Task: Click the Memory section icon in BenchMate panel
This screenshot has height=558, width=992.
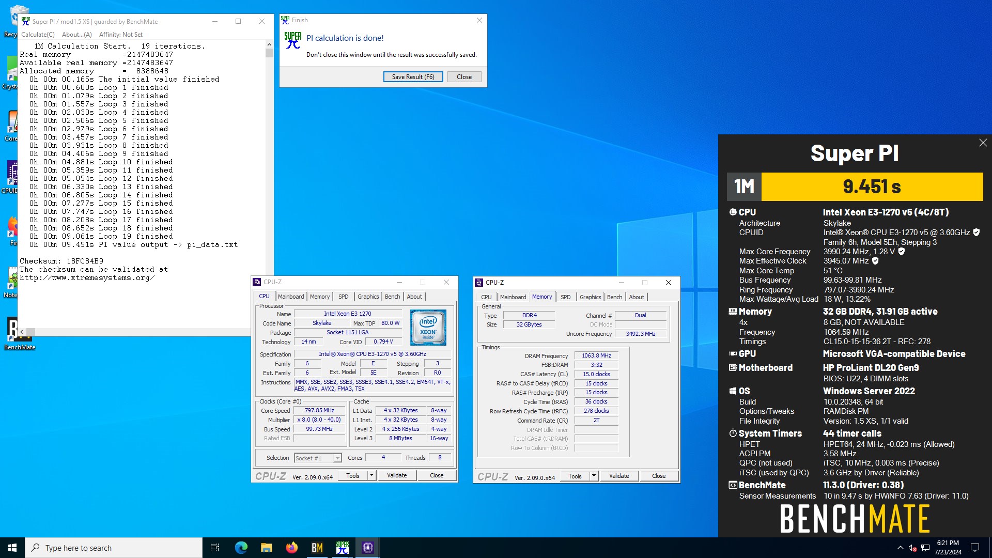Action: click(x=733, y=311)
